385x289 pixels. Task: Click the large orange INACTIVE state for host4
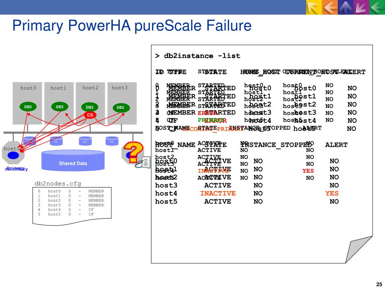(x=218, y=193)
